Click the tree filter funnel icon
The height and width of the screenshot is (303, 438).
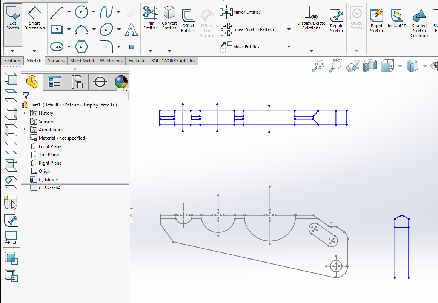[x=26, y=96]
